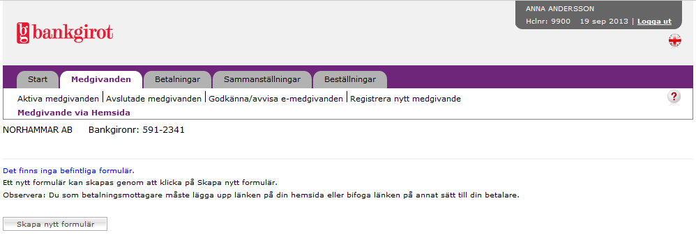Screen dimensions: 696x251
Task: Open Registrera nytt medgivande link
Action: 405,99
